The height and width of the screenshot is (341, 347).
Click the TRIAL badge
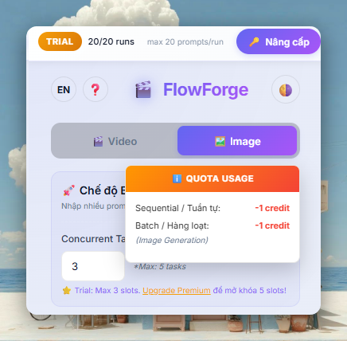60,41
